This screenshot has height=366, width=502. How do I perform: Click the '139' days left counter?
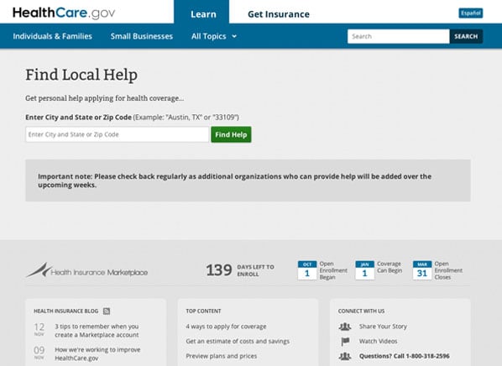tap(219, 270)
